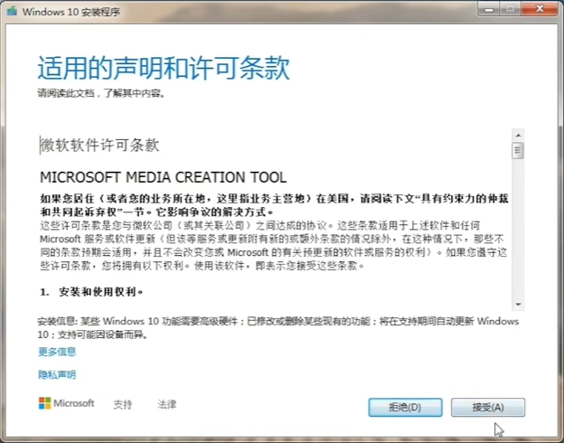Click the license text scroll down arrow

tap(518, 305)
